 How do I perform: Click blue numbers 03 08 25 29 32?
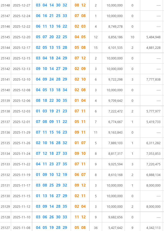(x=51, y=185)
